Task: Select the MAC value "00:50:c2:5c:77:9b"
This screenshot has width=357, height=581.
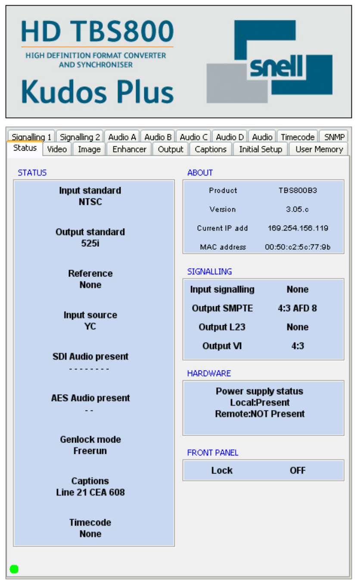Action: (x=298, y=247)
